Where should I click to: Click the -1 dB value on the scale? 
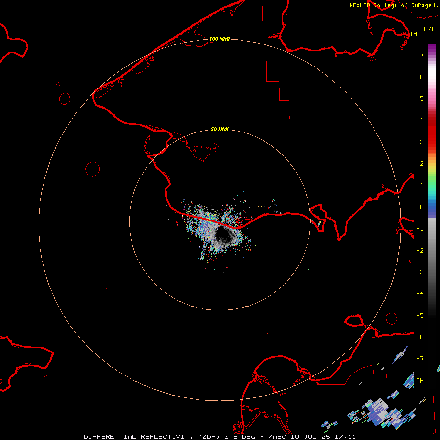[x=420, y=229]
